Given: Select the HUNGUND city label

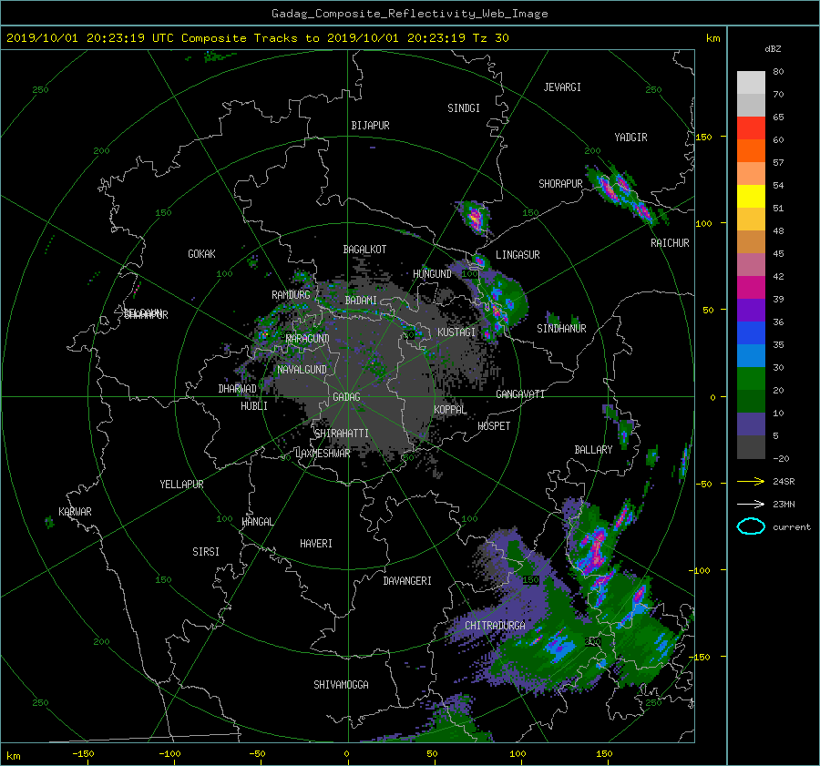Looking at the screenshot, I should coord(432,274).
